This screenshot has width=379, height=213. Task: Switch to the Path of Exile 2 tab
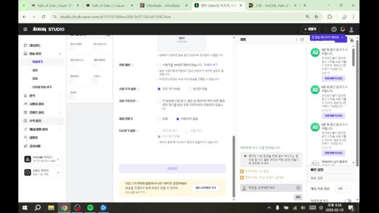[x=109, y=5]
